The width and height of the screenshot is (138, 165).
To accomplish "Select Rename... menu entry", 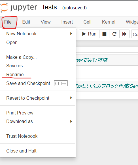I will pos(38,74).
